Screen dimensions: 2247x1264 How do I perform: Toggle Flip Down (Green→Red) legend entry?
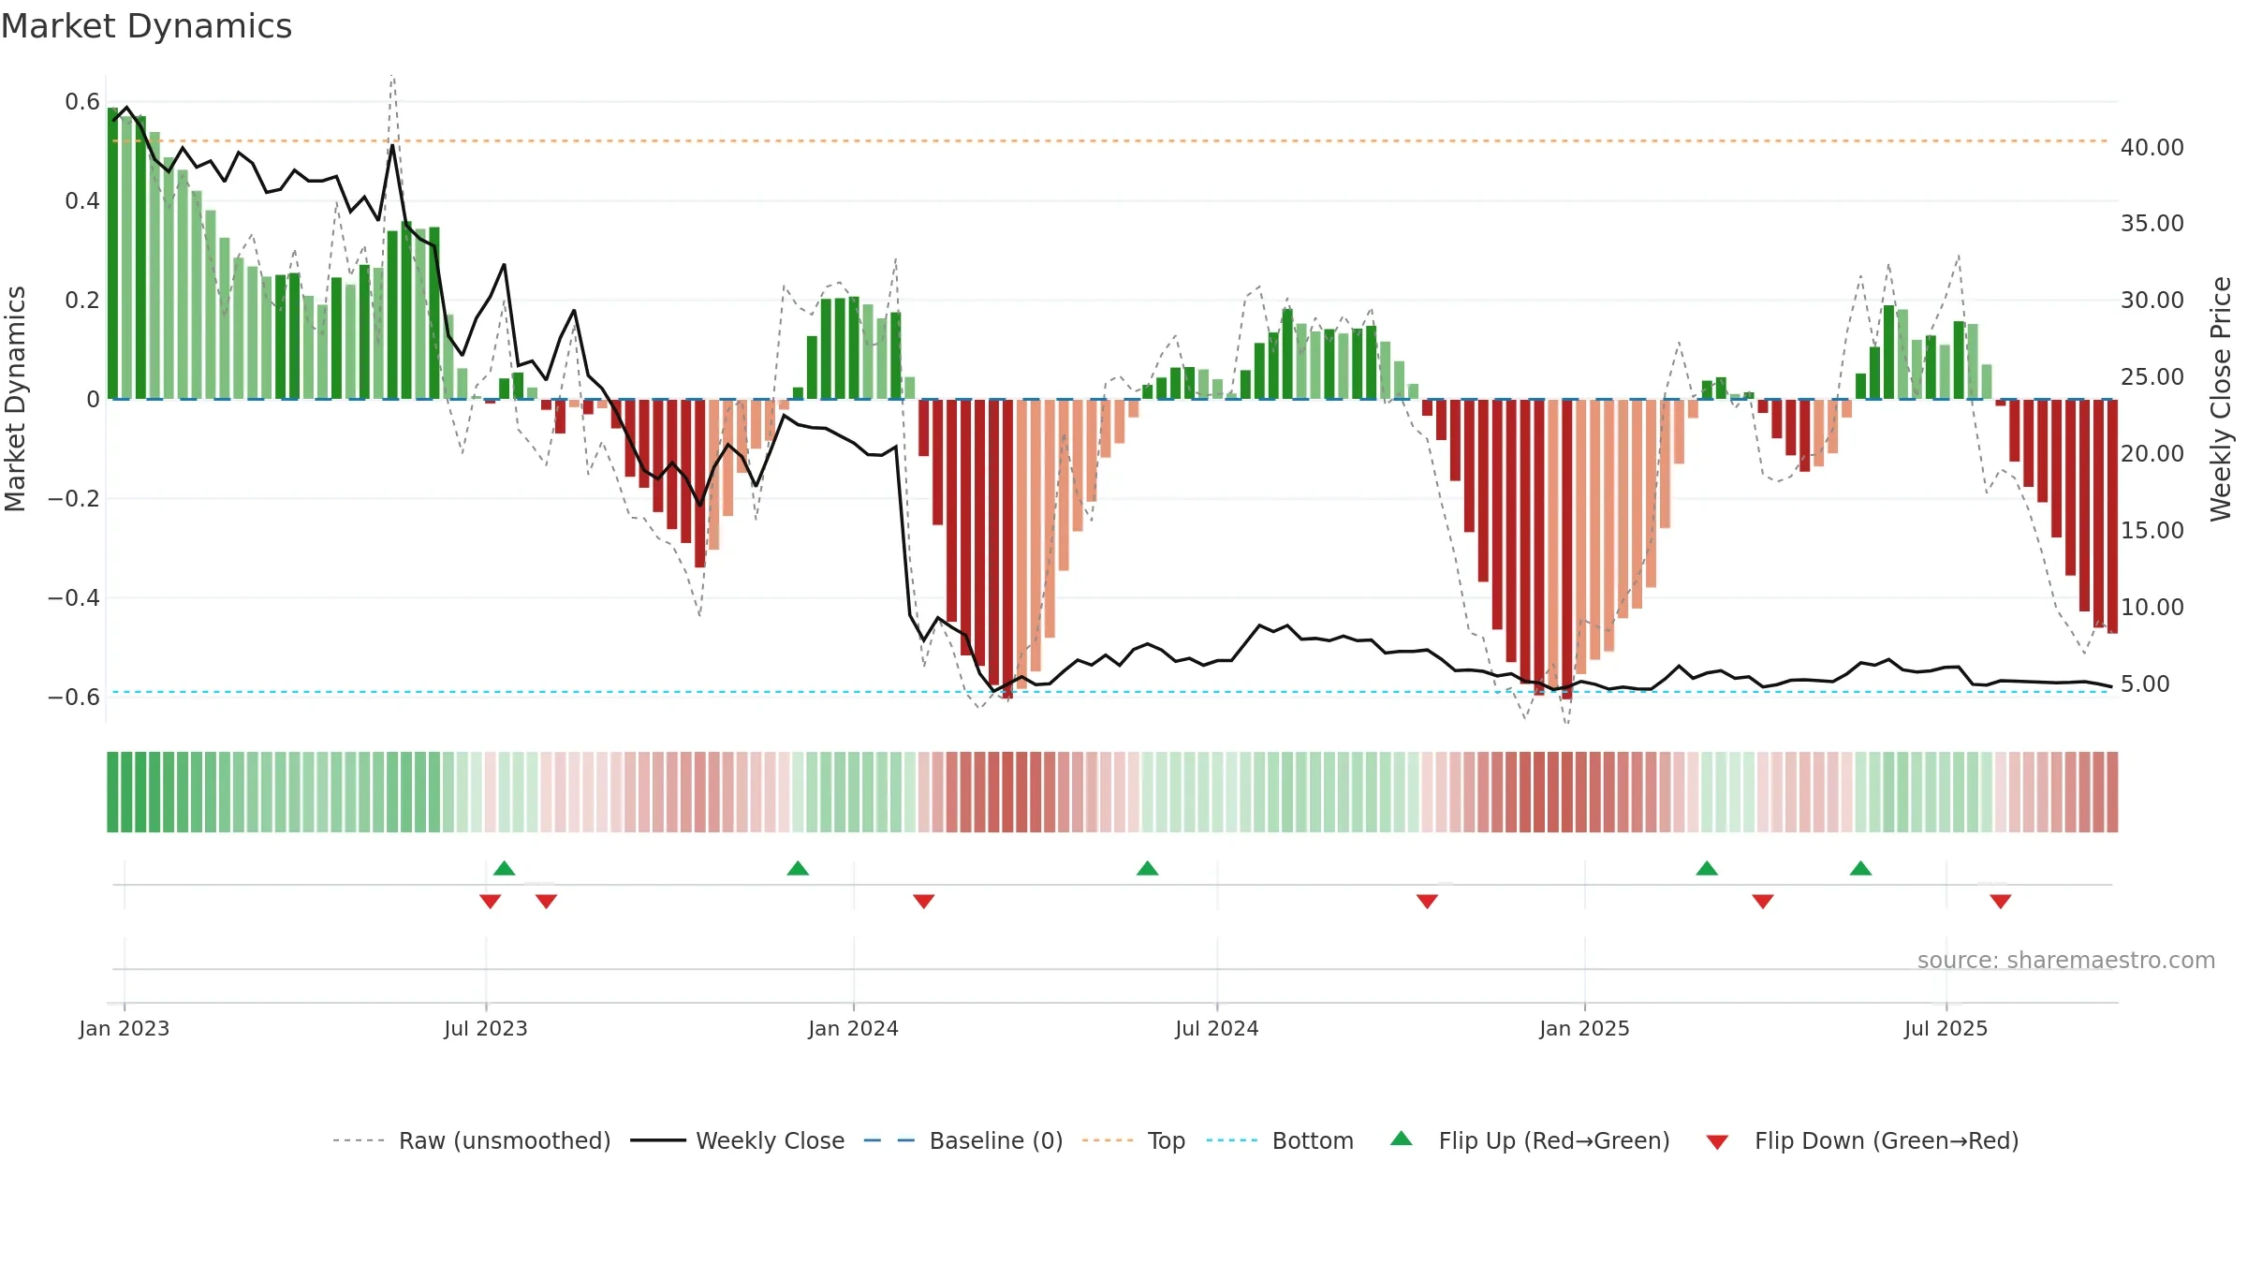(x=1862, y=1140)
